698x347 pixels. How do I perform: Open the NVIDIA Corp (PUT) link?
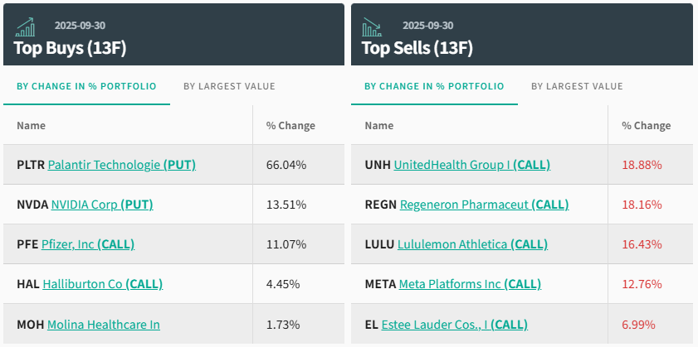pyautogui.click(x=102, y=205)
